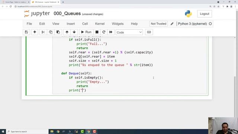Restart kernel and run all cells icon

click(111, 32)
